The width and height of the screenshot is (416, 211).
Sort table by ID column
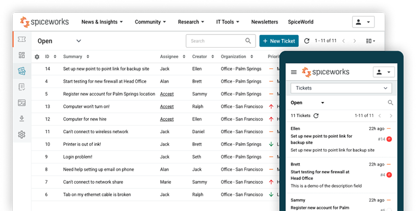[55, 57]
